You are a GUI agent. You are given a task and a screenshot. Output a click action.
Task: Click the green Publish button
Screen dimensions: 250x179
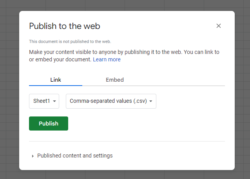click(x=49, y=124)
